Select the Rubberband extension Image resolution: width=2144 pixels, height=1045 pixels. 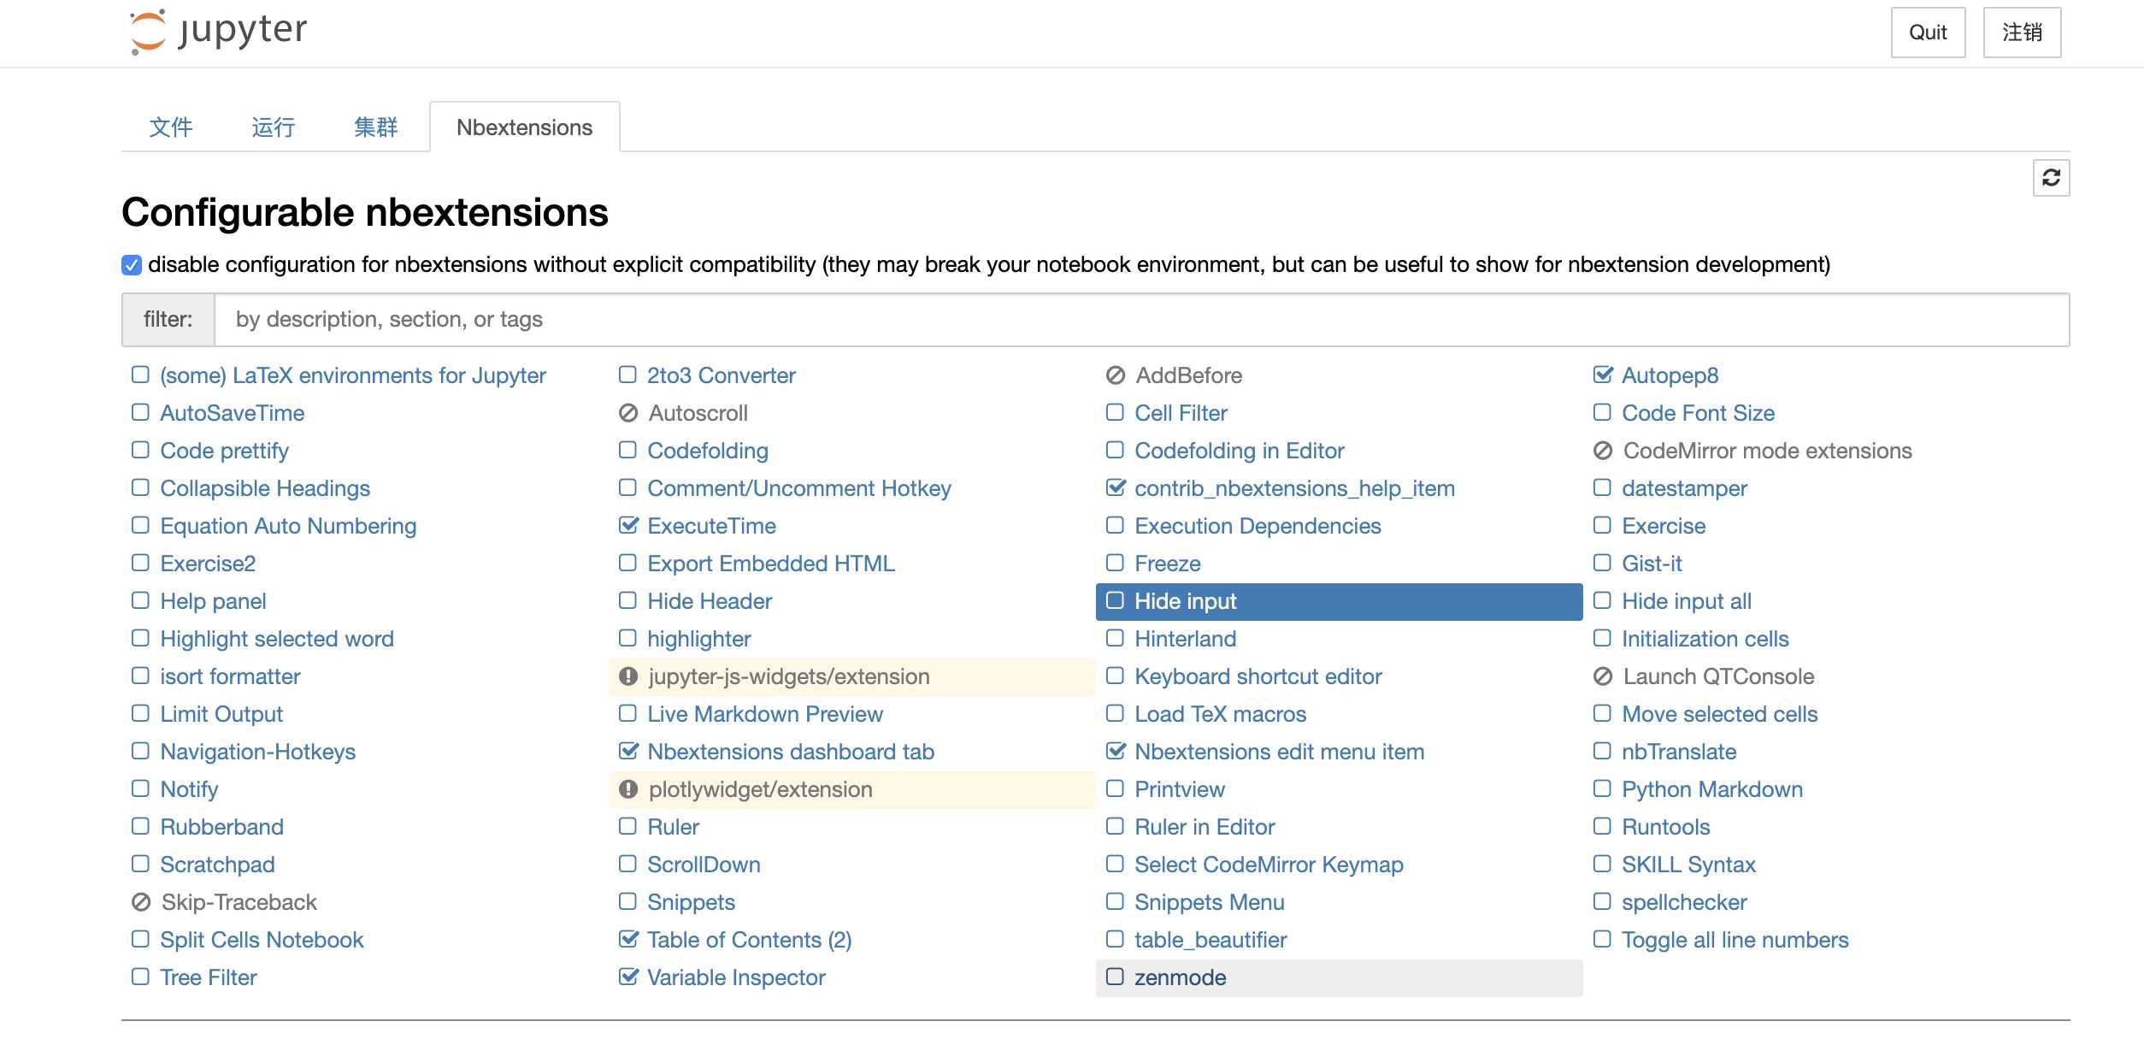[x=221, y=827]
